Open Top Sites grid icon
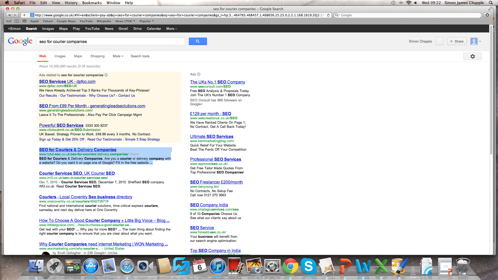 pos(25,21)
